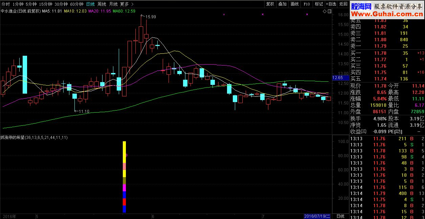This screenshot has width=425, height=219.
Task: Click the 总量 159010 value
Action: click(378, 105)
